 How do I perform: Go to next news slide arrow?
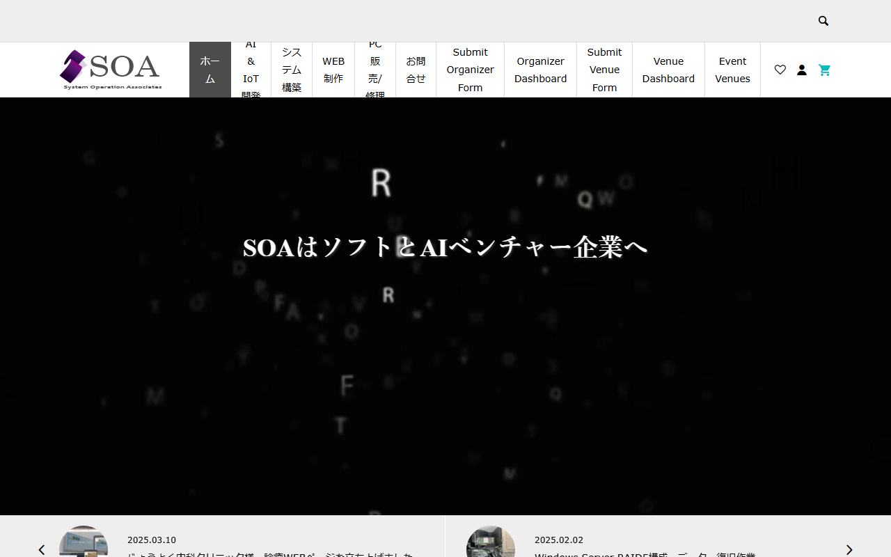point(849,549)
